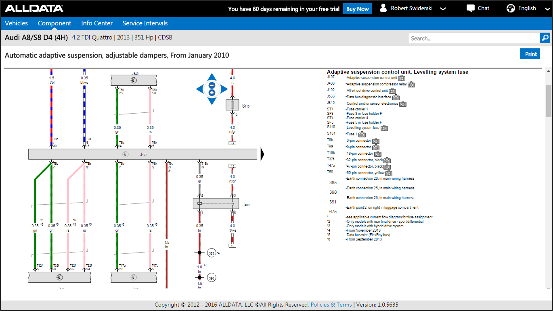This screenshot has width=553, height=311.
Task: Open camera photo for T32f 32-pin connector
Action: click(x=387, y=160)
